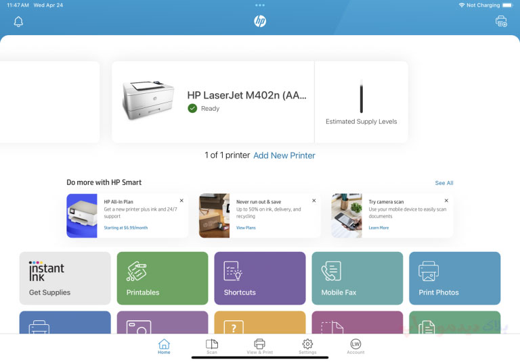Open the Estimated Supply Levels label
The width and height of the screenshot is (520, 362).
pos(361,122)
